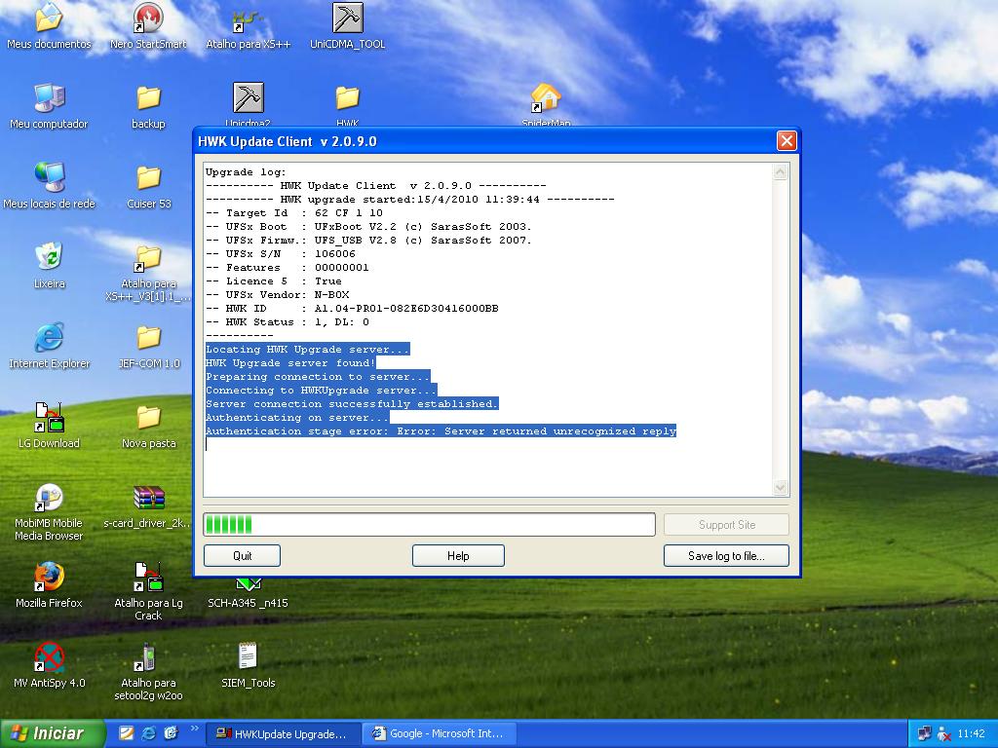
Task: Select the SCH-A345 _n415 desktop item
Action: point(249,593)
